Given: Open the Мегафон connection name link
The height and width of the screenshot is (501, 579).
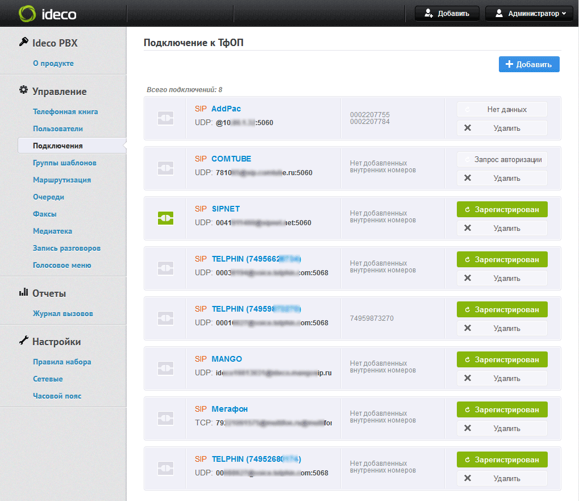Looking at the screenshot, I should [x=230, y=409].
